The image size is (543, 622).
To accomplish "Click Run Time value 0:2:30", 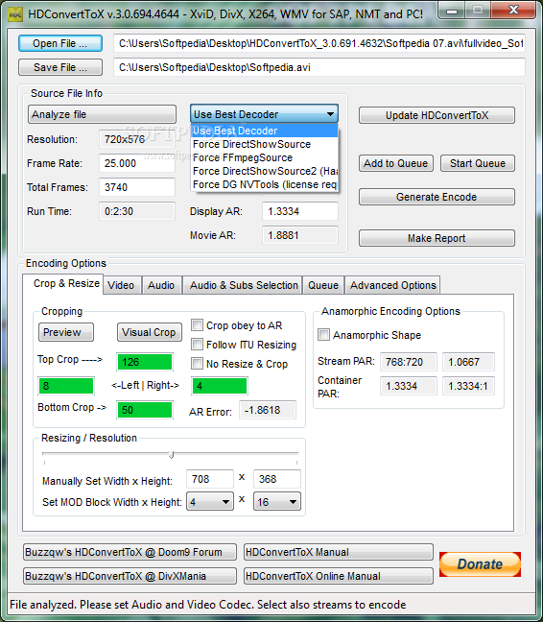I will [137, 211].
